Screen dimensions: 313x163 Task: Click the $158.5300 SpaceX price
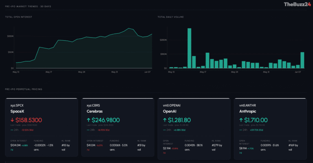coord(29,120)
